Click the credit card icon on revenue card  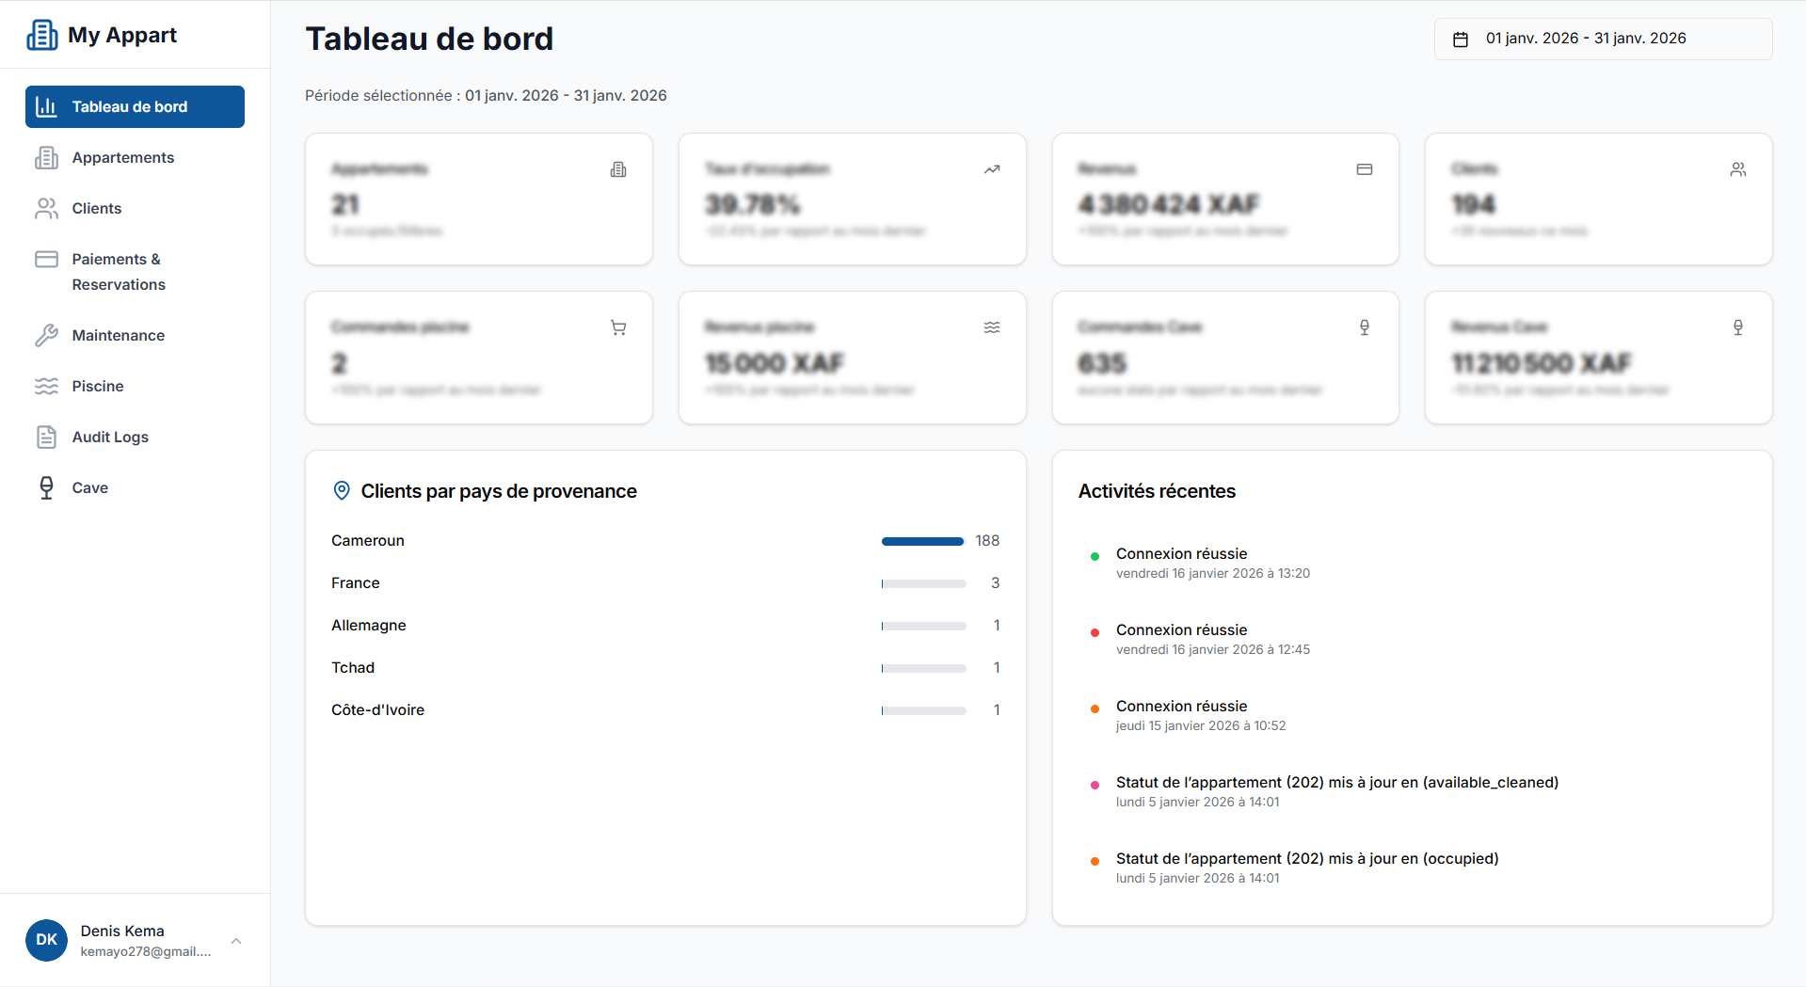tap(1365, 169)
